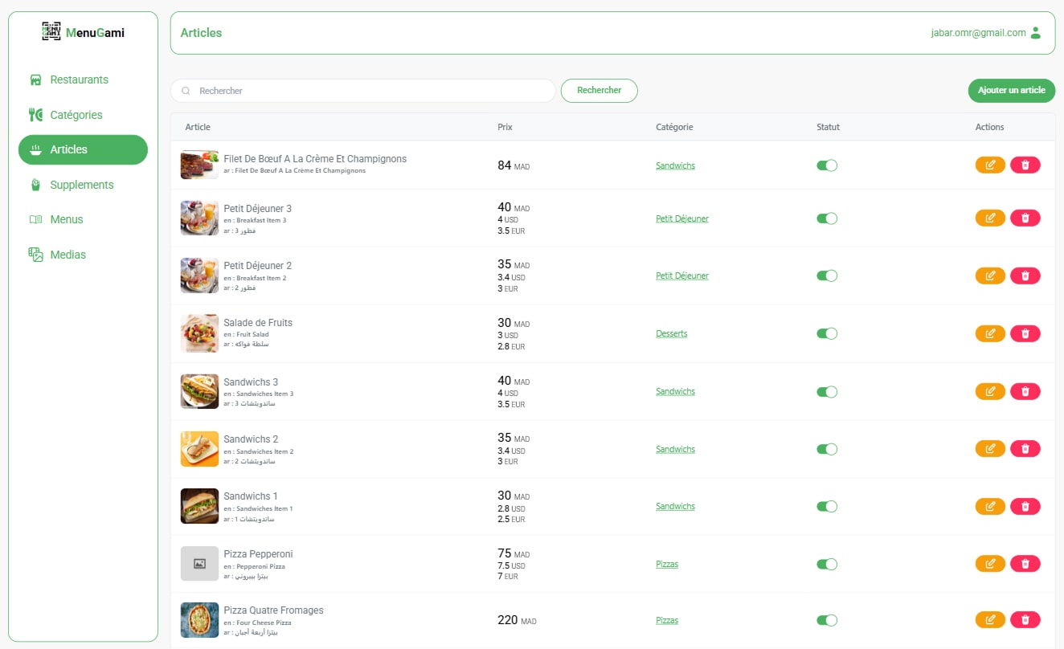Turn off the Pizza Quatre Fromages status switch
The width and height of the screenshot is (1064, 649).
pyautogui.click(x=827, y=619)
